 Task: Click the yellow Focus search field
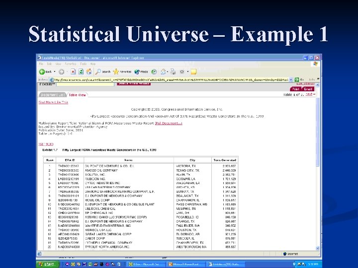85,84
